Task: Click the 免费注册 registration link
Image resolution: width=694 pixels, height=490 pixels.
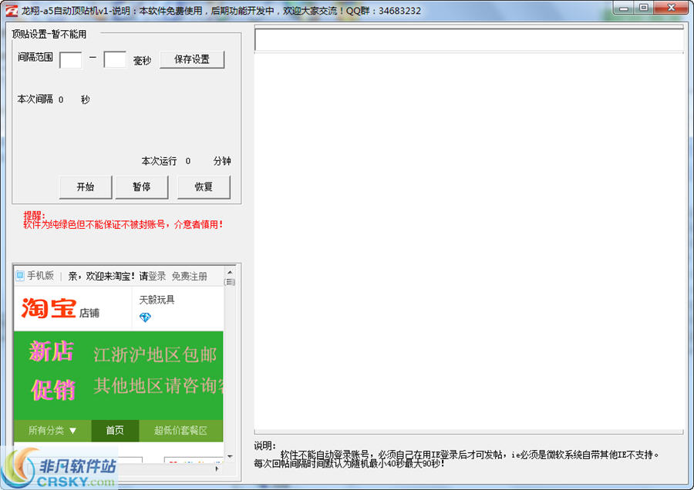Action: (189, 274)
